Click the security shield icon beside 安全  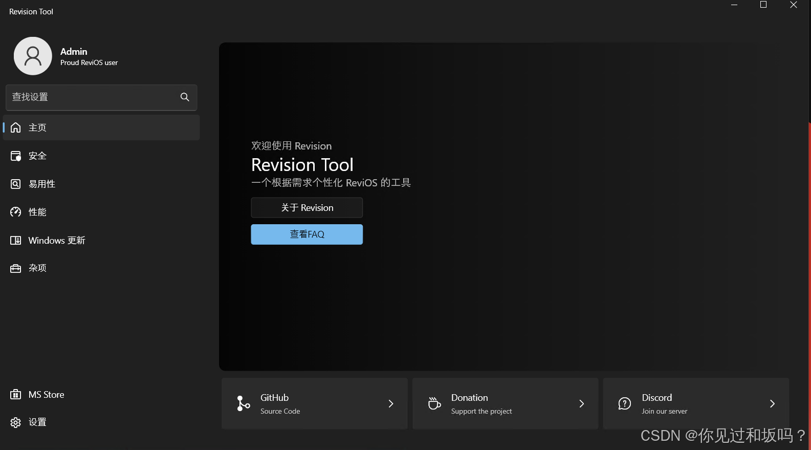click(x=16, y=156)
